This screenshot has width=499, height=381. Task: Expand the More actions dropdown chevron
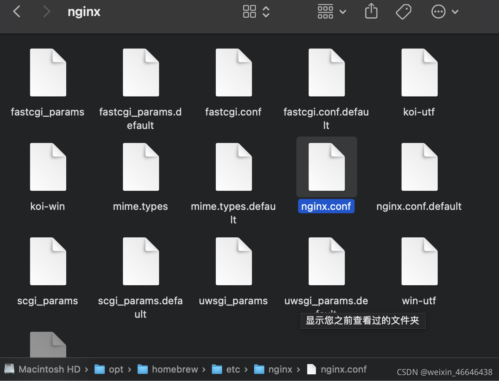pyautogui.click(x=455, y=12)
